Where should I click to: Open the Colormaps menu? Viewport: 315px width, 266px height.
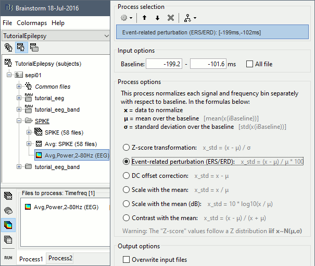(31, 23)
